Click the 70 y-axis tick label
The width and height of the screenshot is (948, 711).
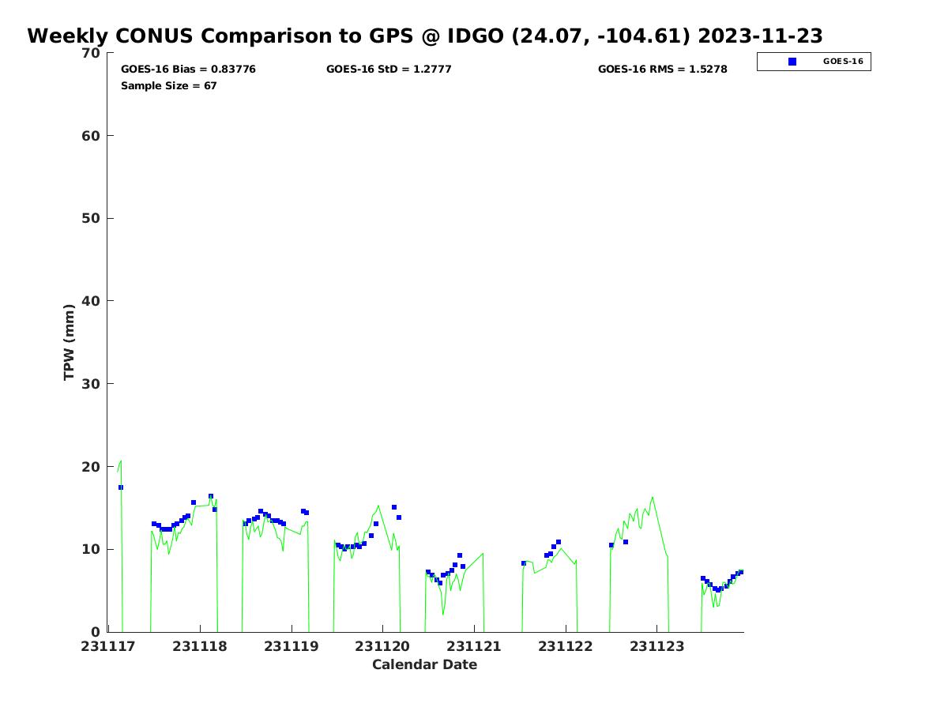92,53
